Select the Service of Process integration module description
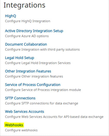 click(x=43, y=90)
